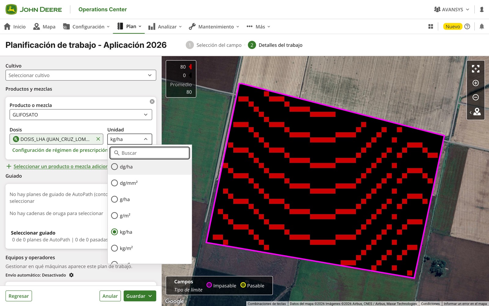The width and height of the screenshot is (489, 306).
Task: Expand the Configuración menu
Action: pos(86,27)
